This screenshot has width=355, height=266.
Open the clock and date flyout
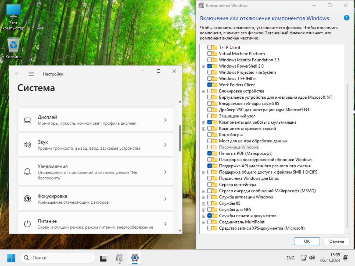pyautogui.click(x=330, y=258)
